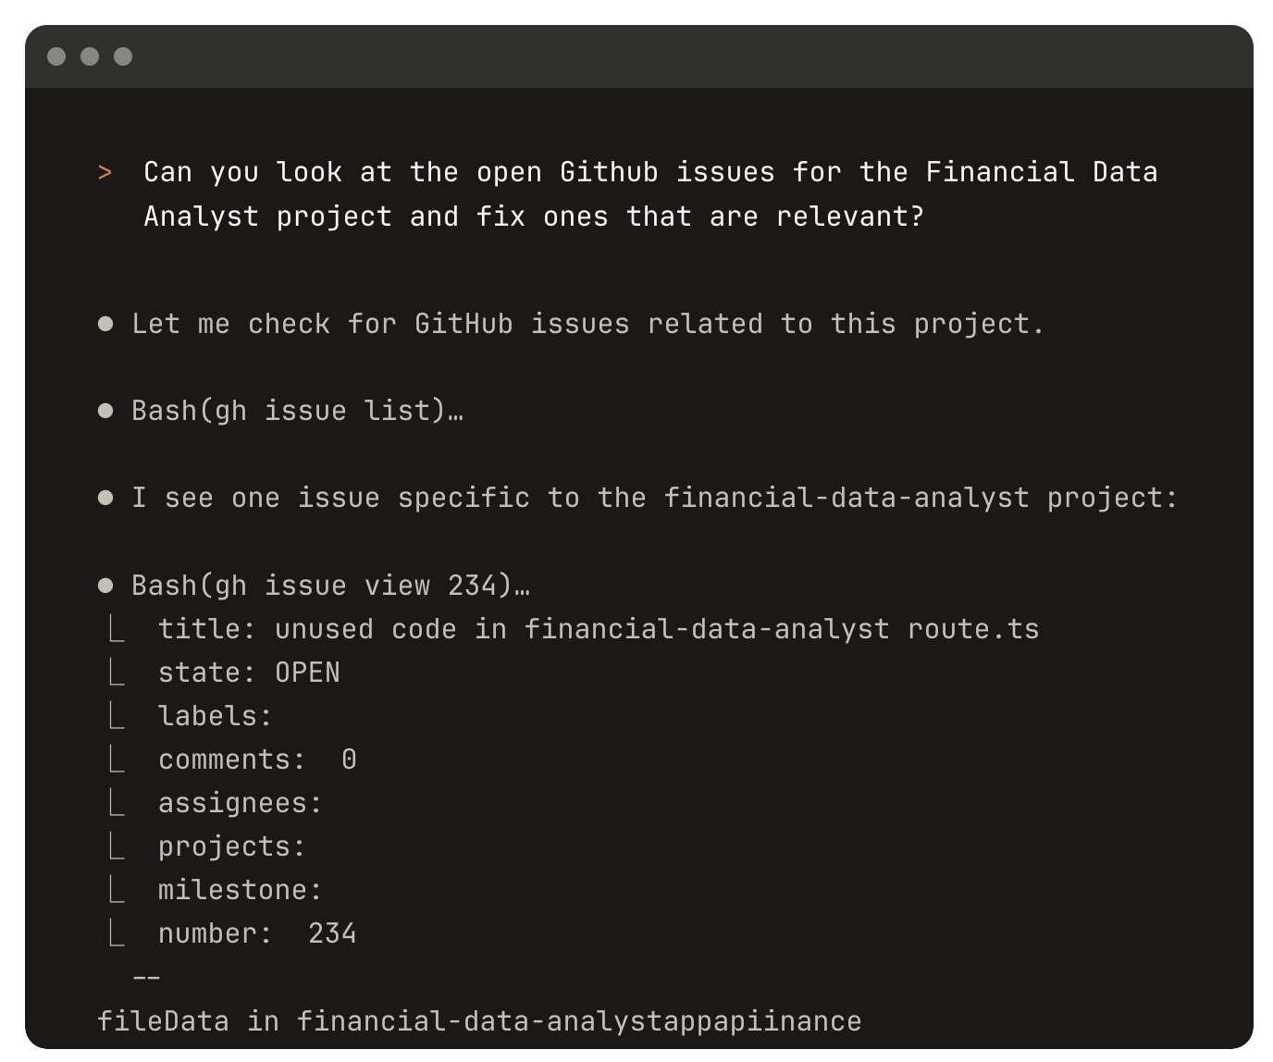Click the "Bash(gh issue view 234)" command text

[x=330, y=586]
